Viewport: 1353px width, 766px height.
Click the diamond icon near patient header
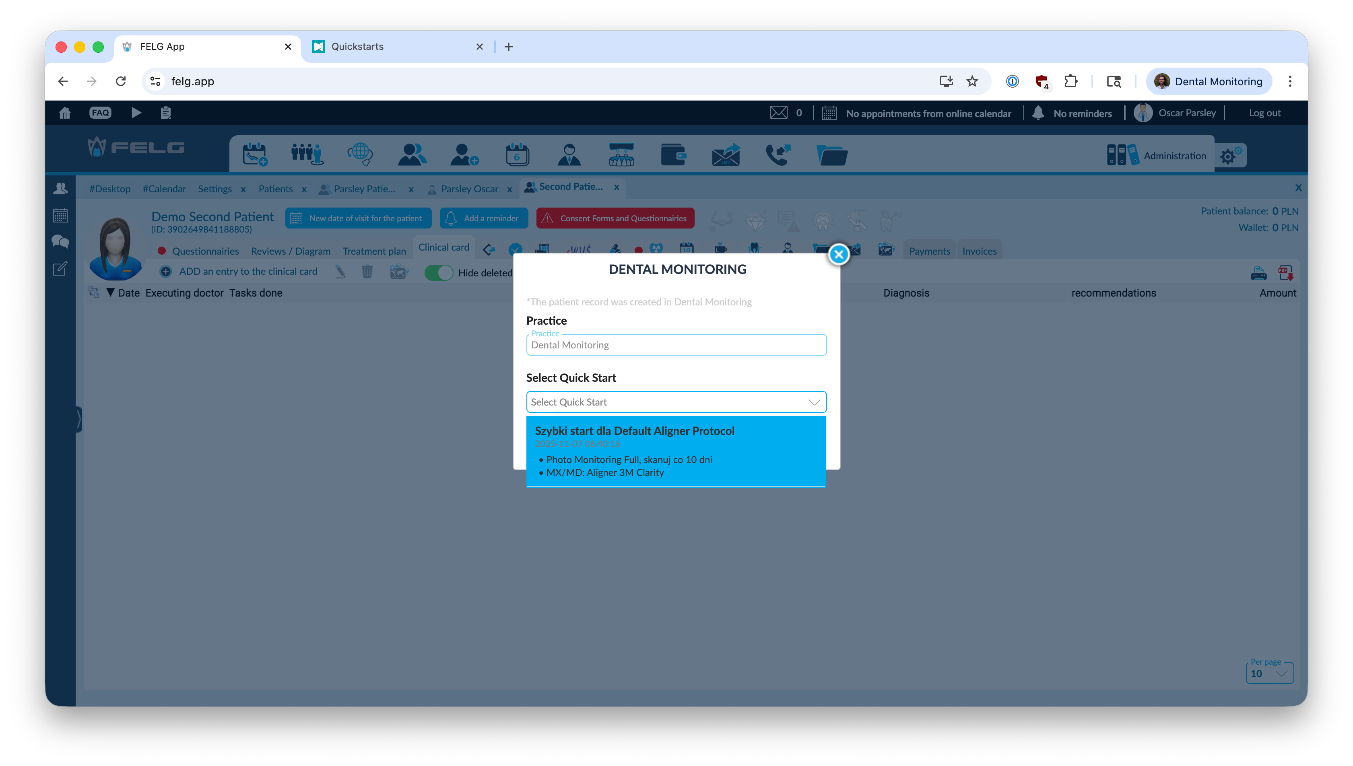pyautogui.click(x=755, y=222)
